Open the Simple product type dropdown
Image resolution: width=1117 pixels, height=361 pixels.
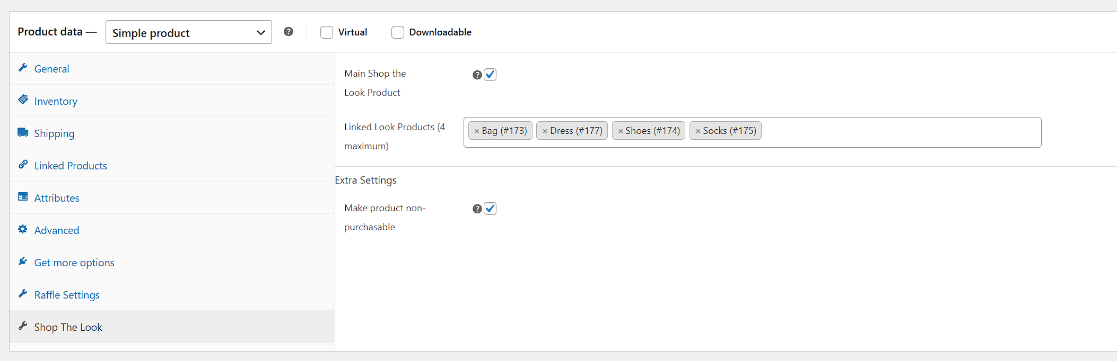coord(188,32)
